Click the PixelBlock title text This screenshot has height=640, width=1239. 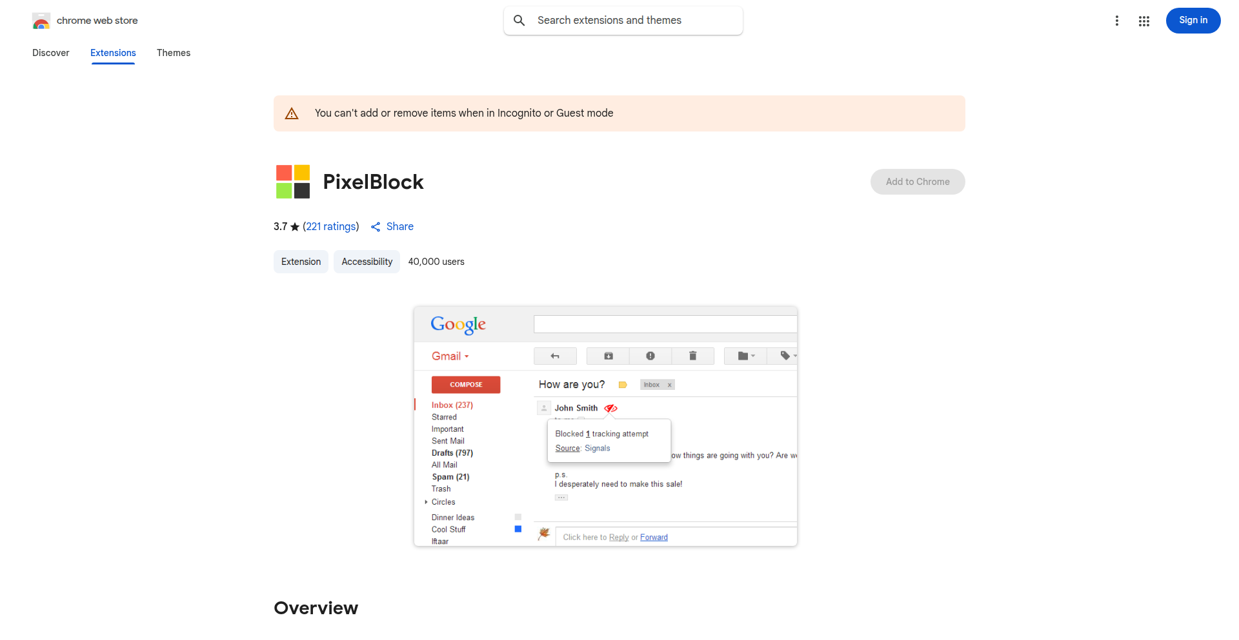[x=373, y=182]
